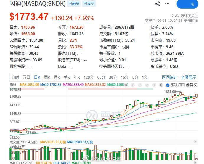Move chart left with arrow icon
Image resolution: width=204 pixels, height=164 pixels.
(147, 85)
